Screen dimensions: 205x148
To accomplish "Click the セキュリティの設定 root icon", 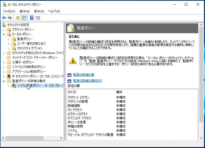I will point(4,25).
